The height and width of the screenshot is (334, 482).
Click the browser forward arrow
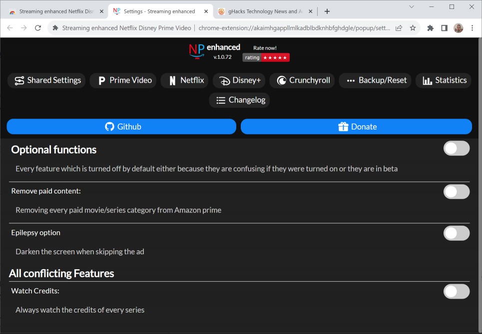24,28
